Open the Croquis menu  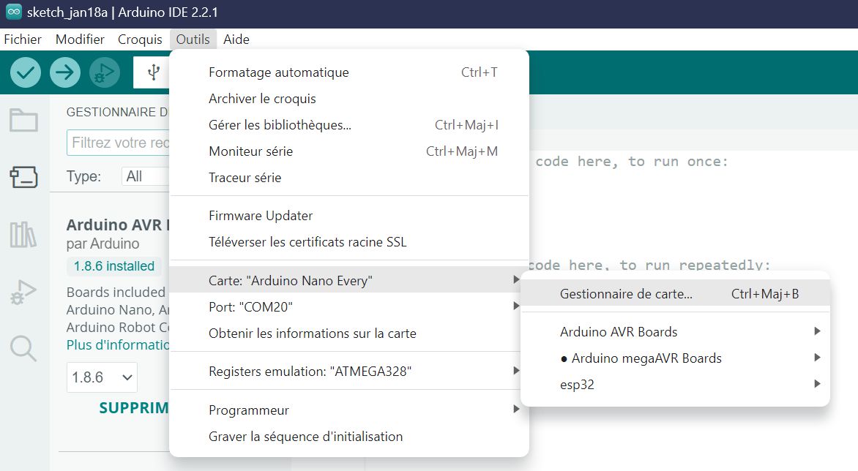(140, 39)
